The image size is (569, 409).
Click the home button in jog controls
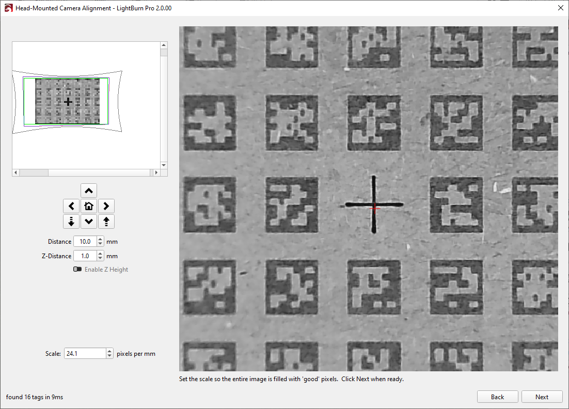click(89, 206)
